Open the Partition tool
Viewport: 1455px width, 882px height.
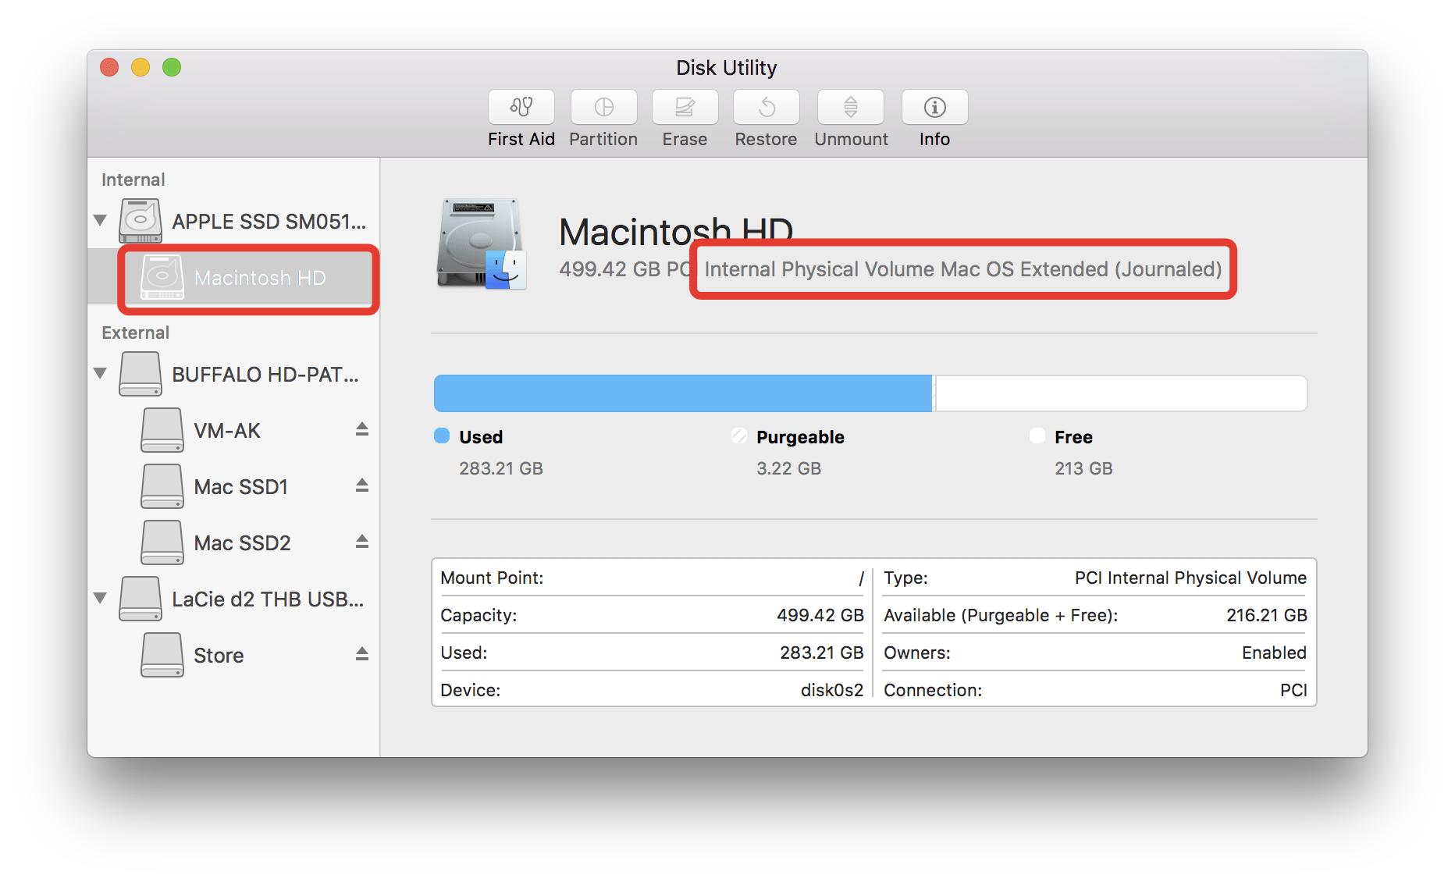click(603, 107)
